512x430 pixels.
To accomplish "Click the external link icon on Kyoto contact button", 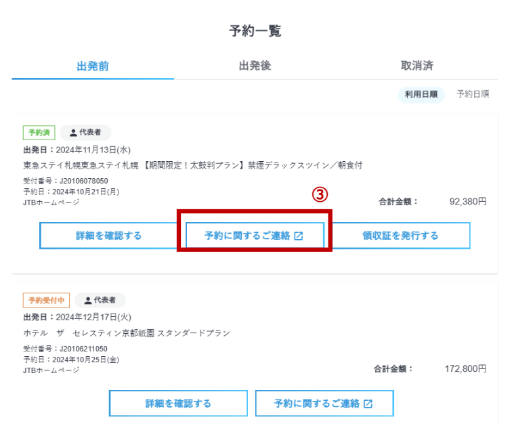I will click(x=368, y=404).
